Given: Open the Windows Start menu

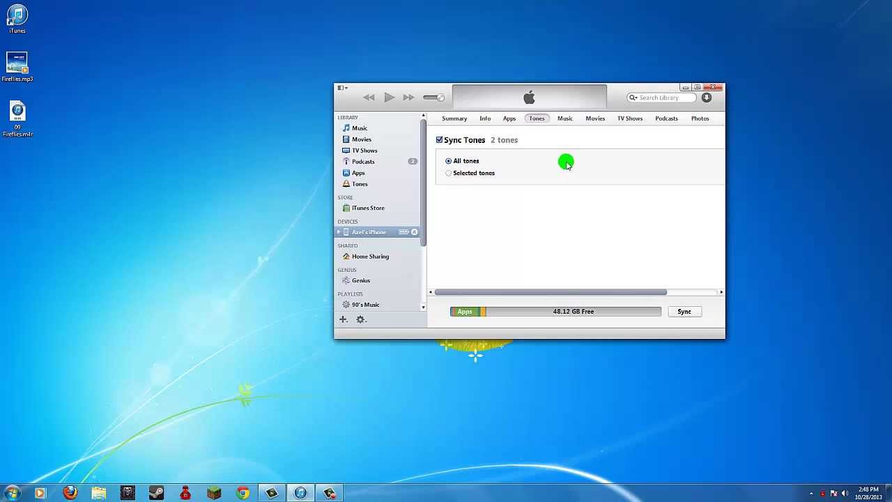Looking at the screenshot, I should click(x=12, y=493).
